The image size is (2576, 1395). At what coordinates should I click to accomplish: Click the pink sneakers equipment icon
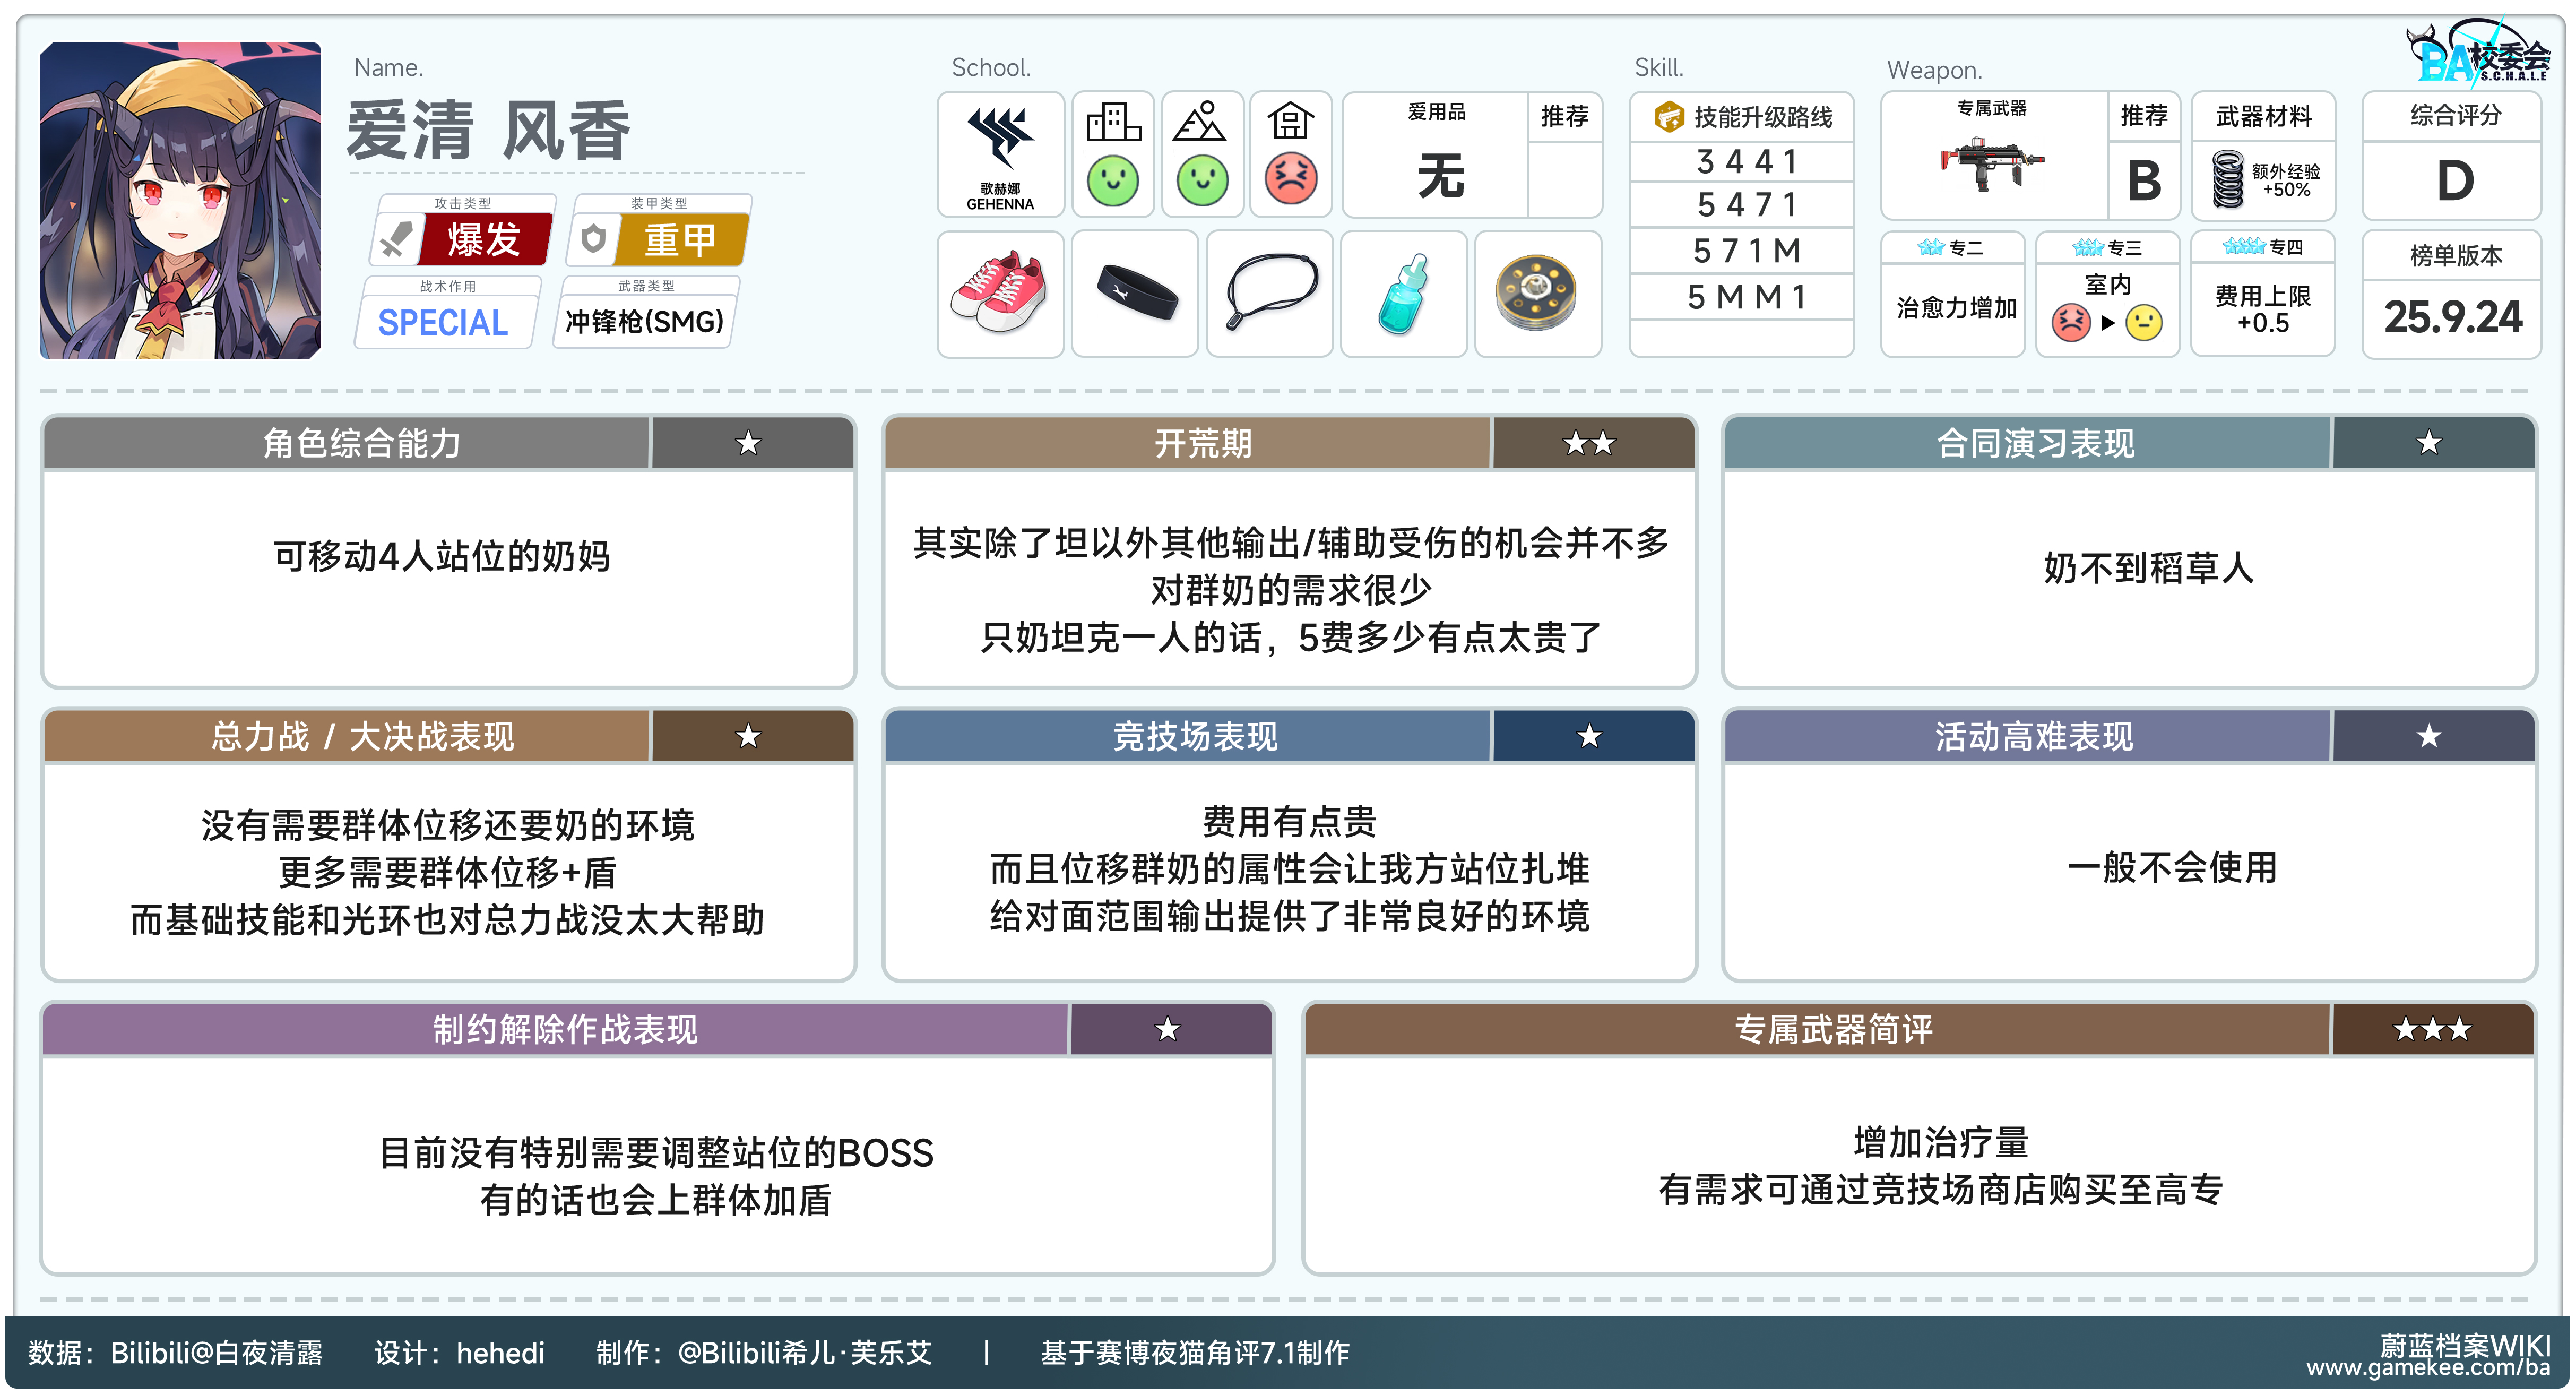(999, 292)
